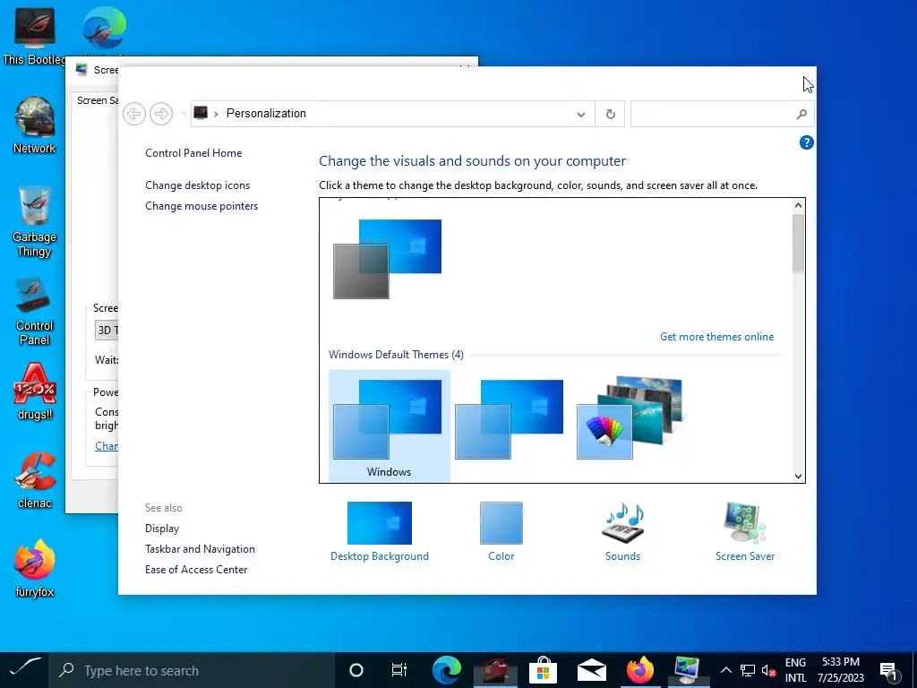
Task: Click the theme list scroll up arrow
Action: [x=798, y=205]
